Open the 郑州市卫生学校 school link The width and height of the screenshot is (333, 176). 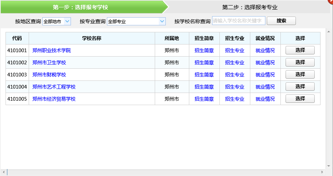tap(49, 62)
